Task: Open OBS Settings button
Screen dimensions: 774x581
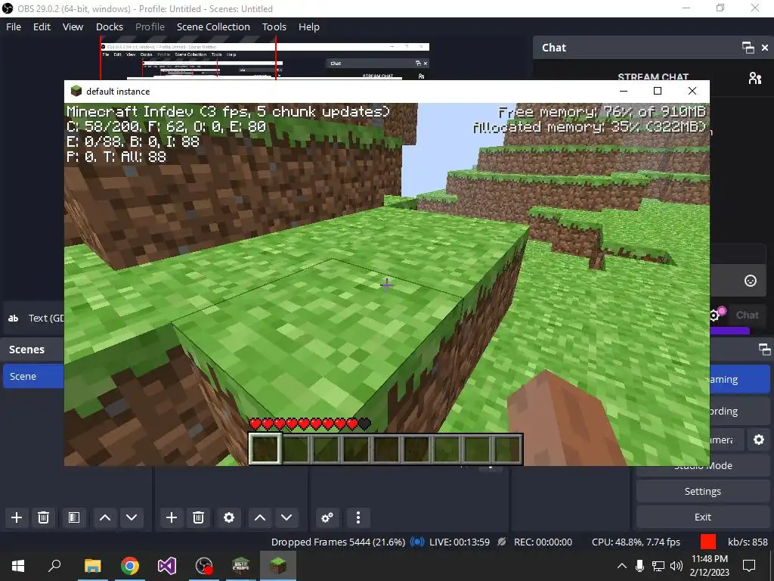Action: [703, 491]
